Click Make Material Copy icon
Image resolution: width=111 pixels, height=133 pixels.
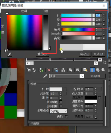[x=56, y=70]
